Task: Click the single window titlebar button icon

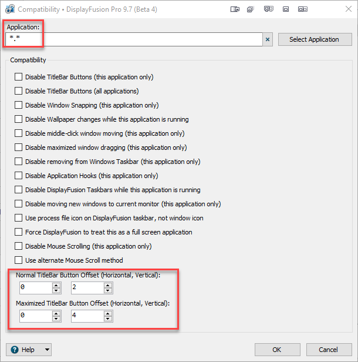Action: [x=286, y=9]
